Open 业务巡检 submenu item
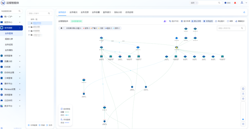The image size is (249, 129). click(x=9, y=44)
